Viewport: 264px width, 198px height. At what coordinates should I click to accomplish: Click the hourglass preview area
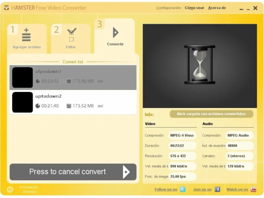click(x=200, y=66)
